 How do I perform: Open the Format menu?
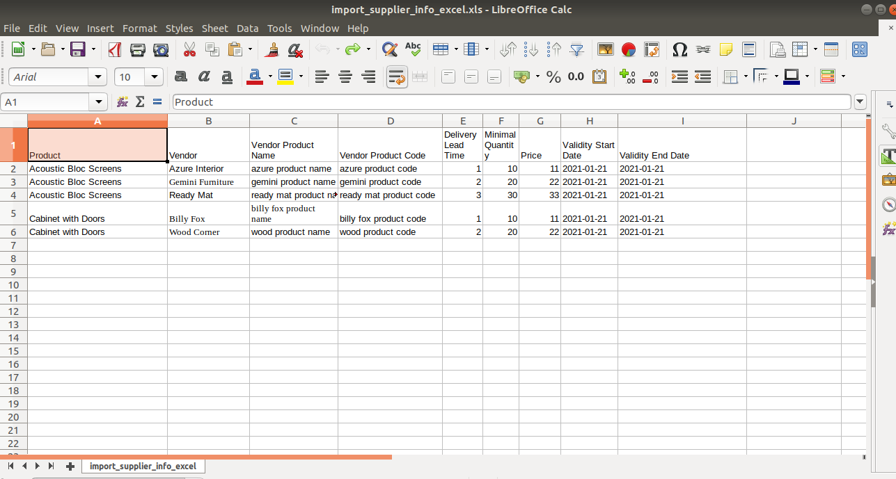click(140, 29)
